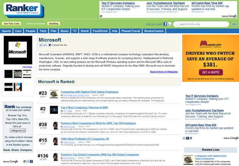
Task: Click thumbnail for Conspiracy Theories of 2009 list
Action: pos(54,110)
